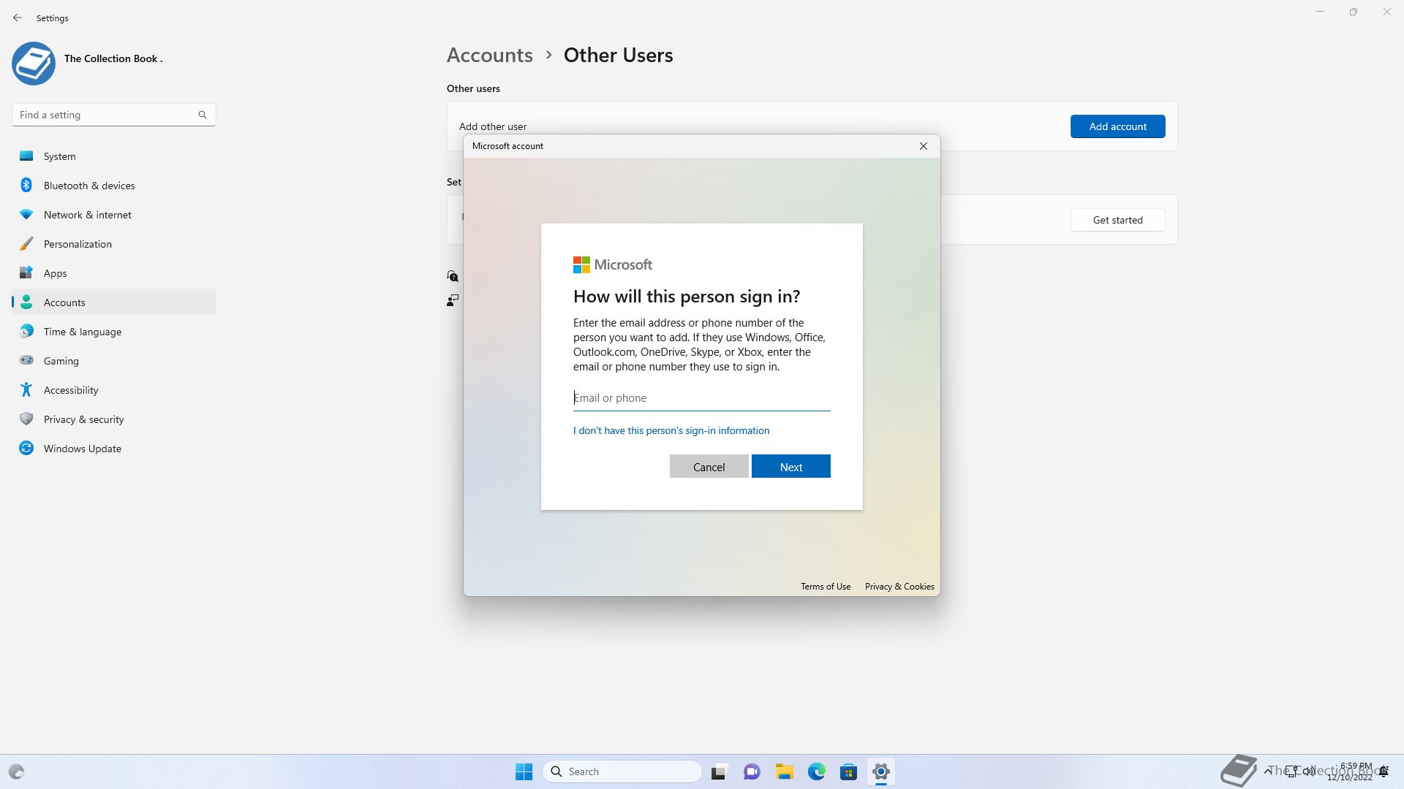Open Network & internet settings
The image size is (1404, 789).
click(114, 215)
